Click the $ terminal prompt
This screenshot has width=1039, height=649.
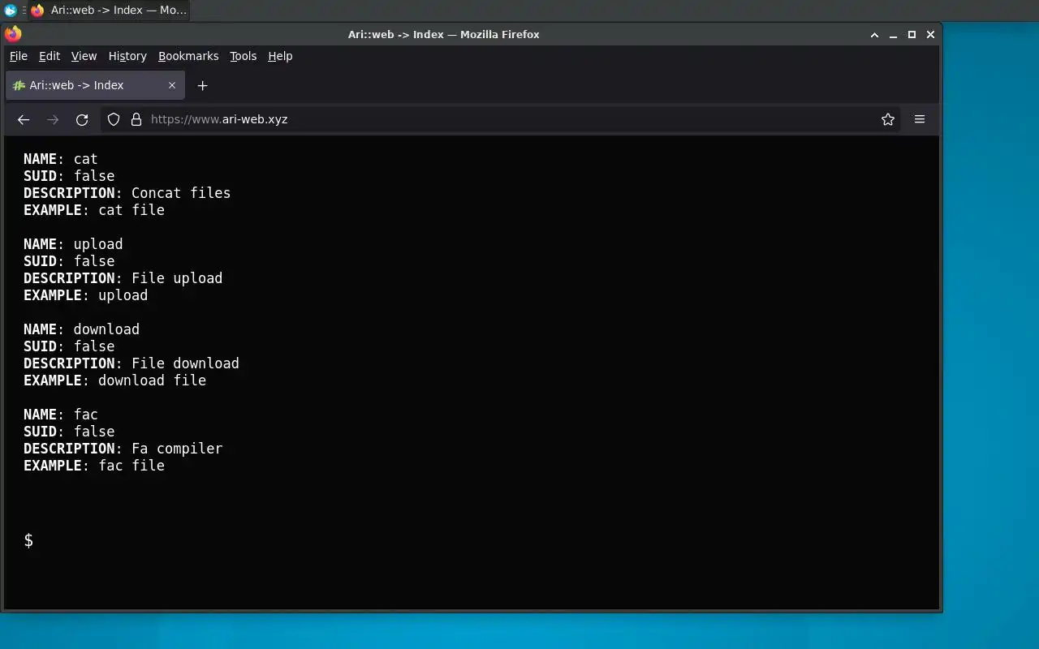pos(28,540)
